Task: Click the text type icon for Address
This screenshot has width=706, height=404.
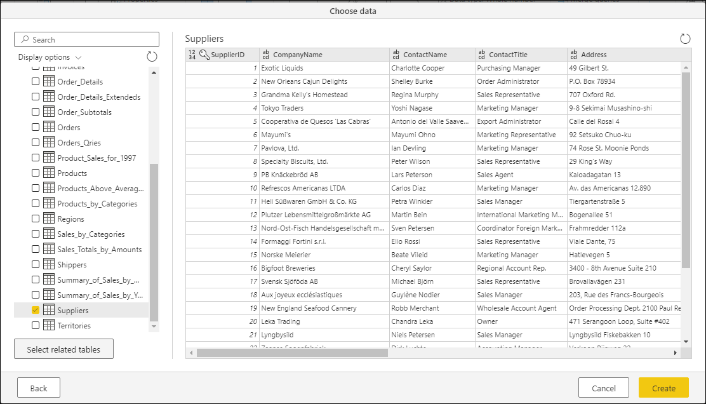Action: coord(574,55)
